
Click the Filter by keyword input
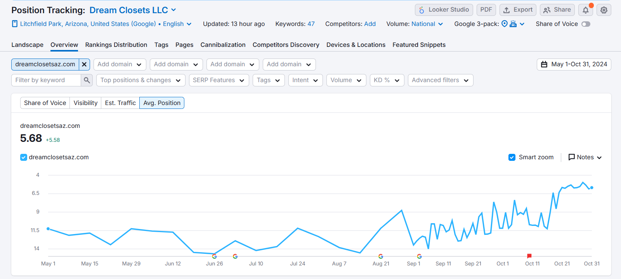[x=46, y=80]
